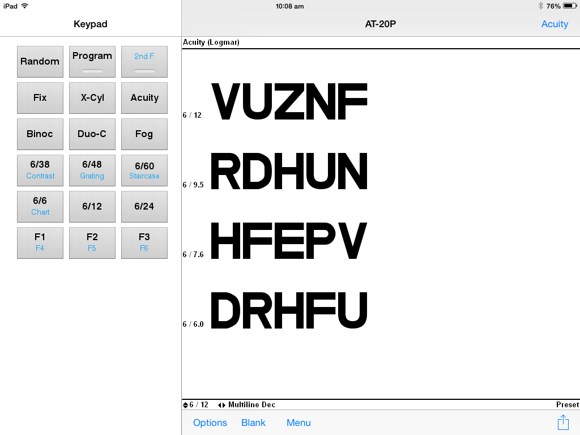Tap the VUZNF letter row
The height and width of the screenshot is (435, 580).
(x=289, y=102)
